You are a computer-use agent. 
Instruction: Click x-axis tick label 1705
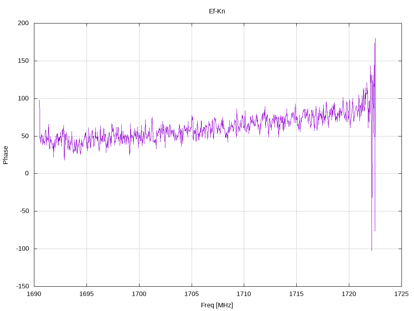(x=192, y=294)
